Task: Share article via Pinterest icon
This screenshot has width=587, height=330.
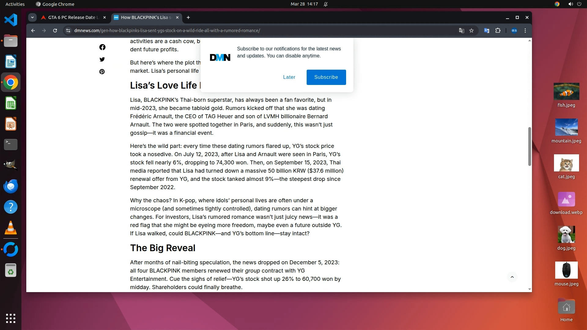Action: 102,71
